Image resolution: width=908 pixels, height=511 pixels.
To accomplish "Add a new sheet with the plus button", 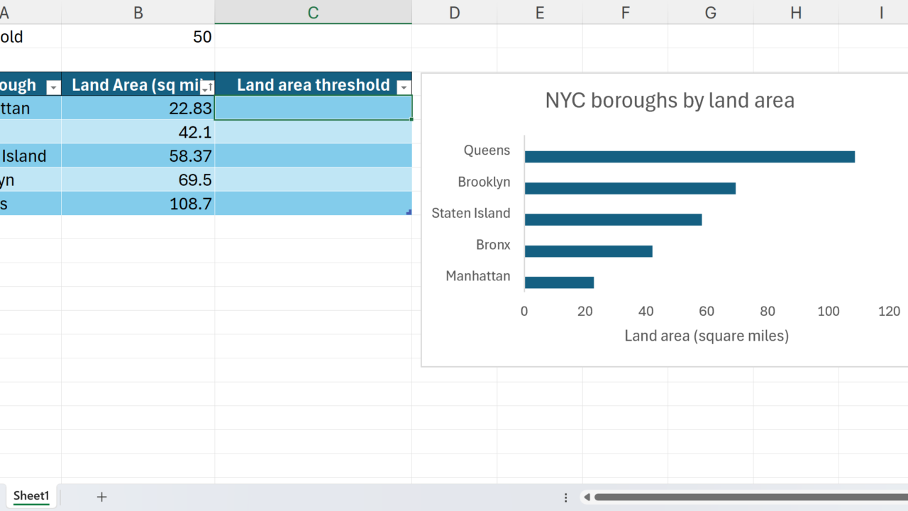I will pyautogui.click(x=101, y=497).
